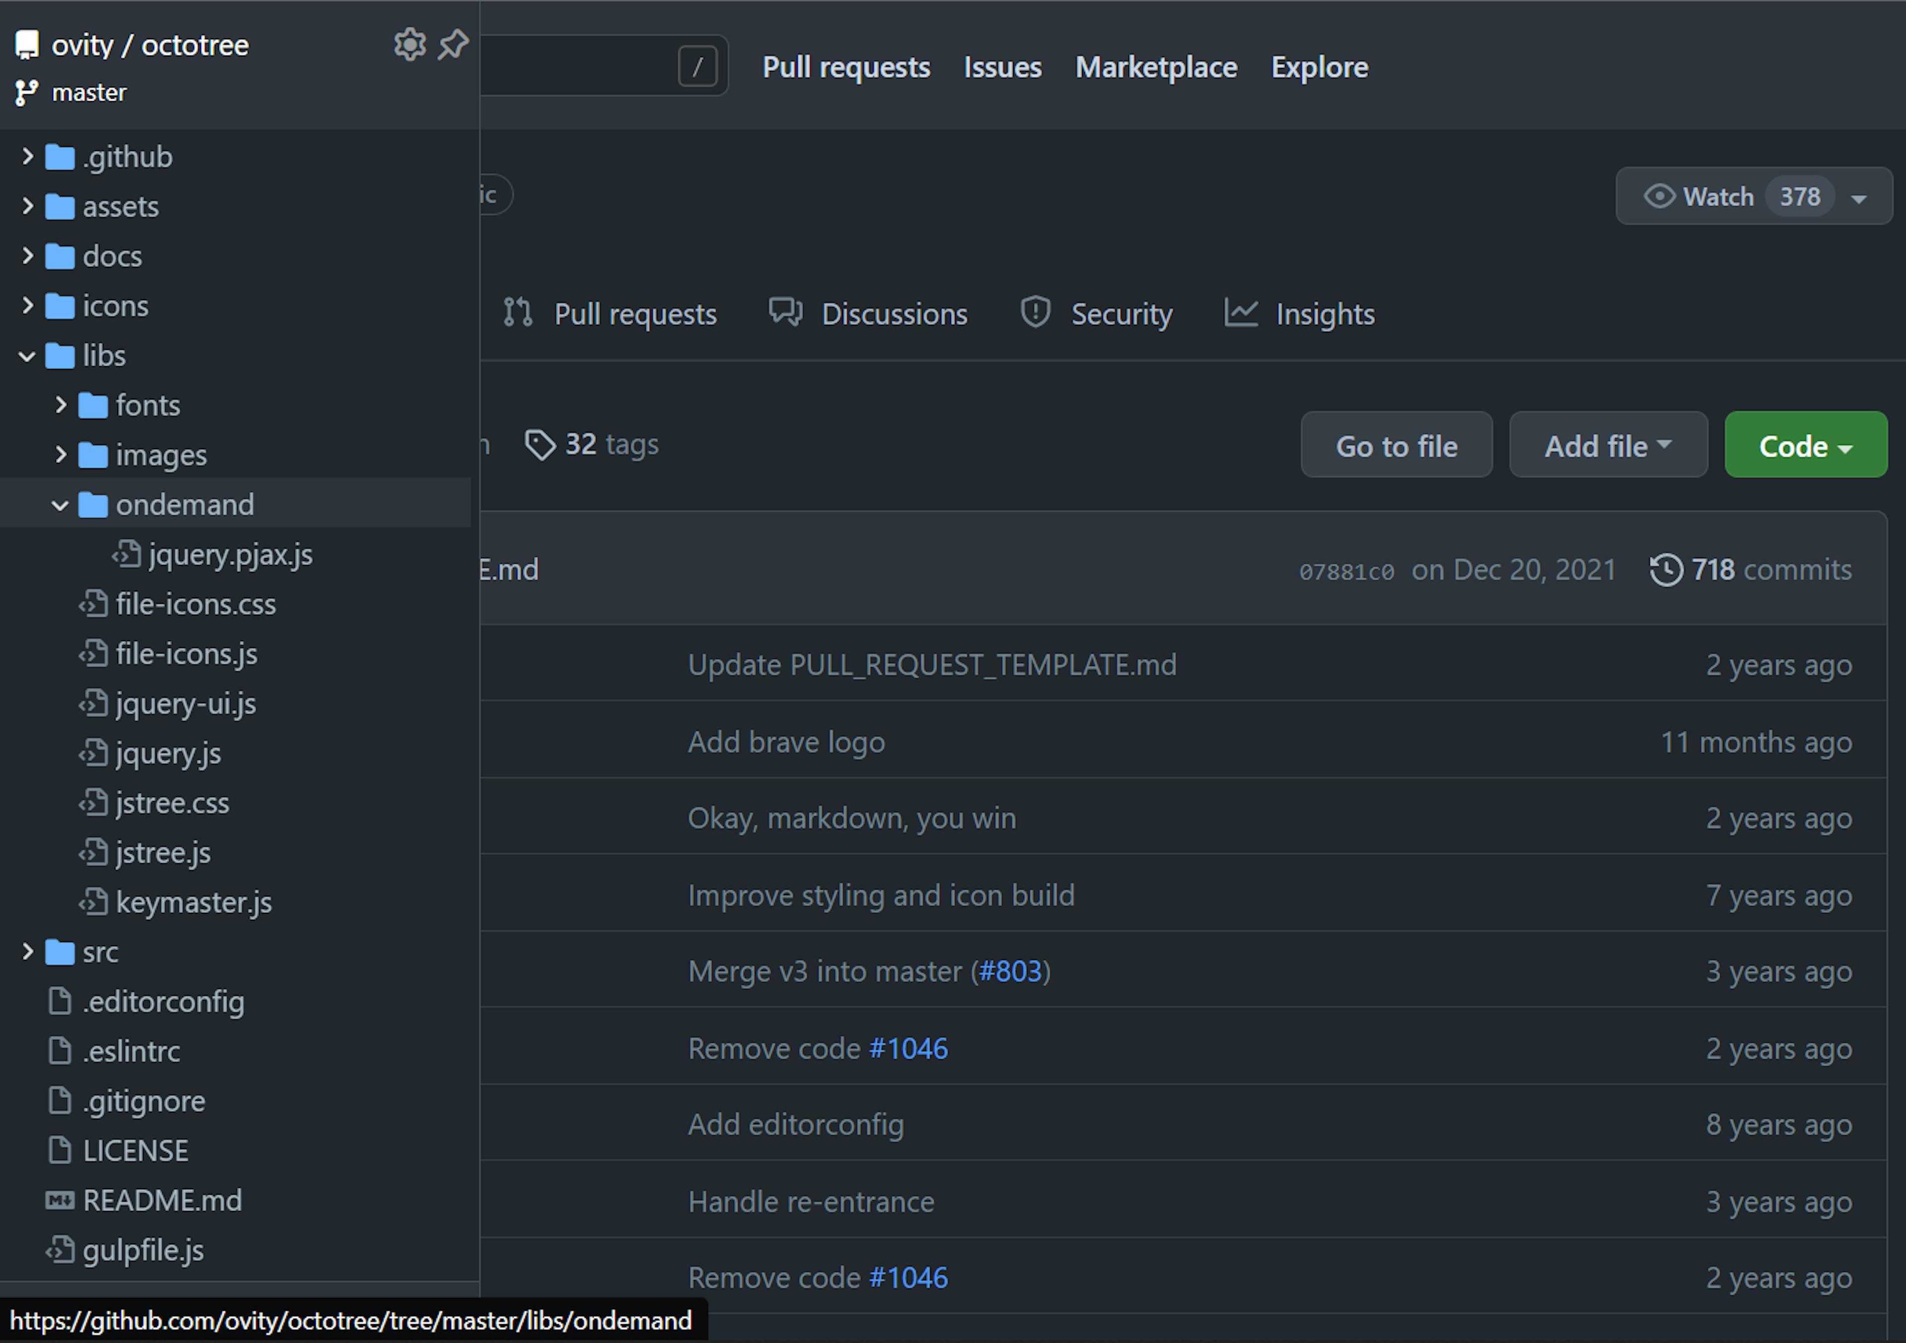Viewport: 1906px width, 1343px height.
Task: Open Issues in top navigation
Action: (1002, 67)
